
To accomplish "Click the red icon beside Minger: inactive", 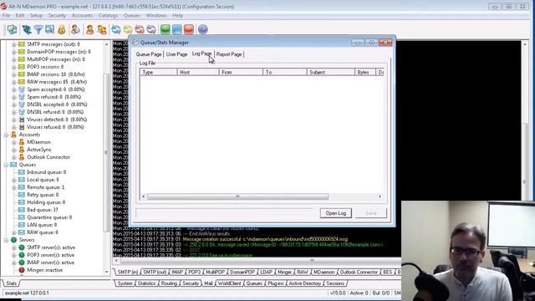I will point(22,270).
